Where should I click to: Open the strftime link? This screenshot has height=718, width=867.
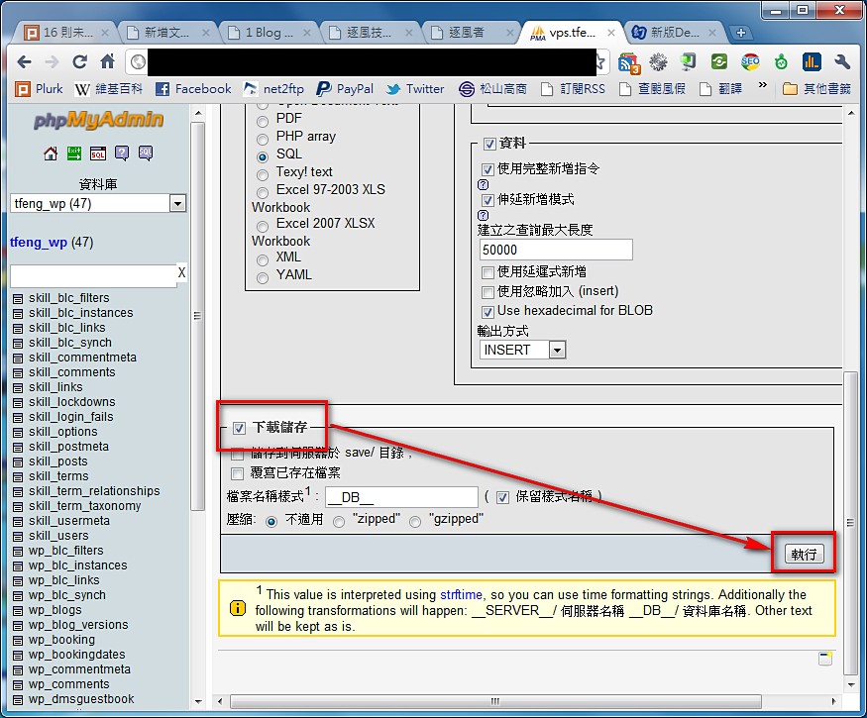pyautogui.click(x=461, y=595)
